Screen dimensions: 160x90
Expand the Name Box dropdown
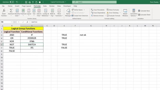pyautogui.click(x=11, y=22)
